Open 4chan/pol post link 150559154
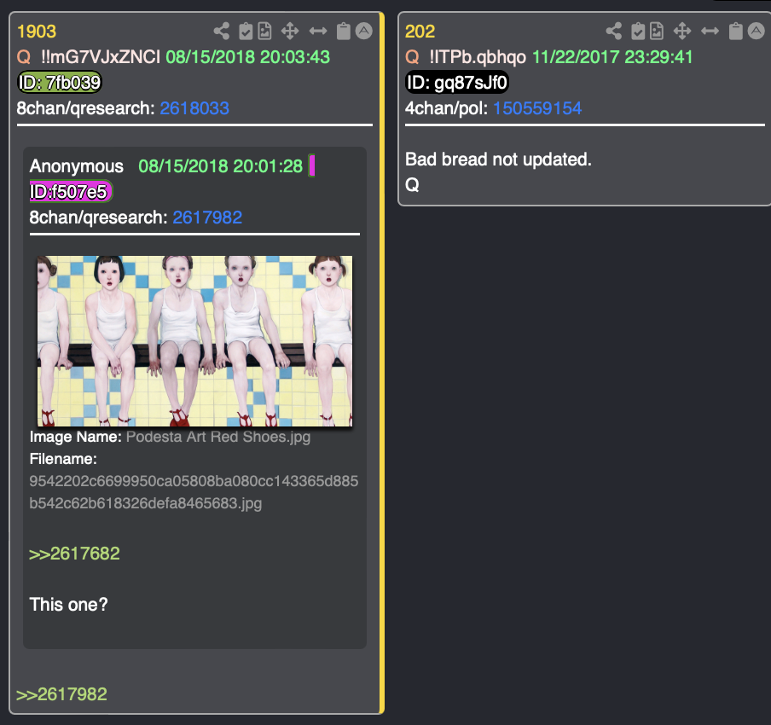771x725 pixels. coord(537,108)
